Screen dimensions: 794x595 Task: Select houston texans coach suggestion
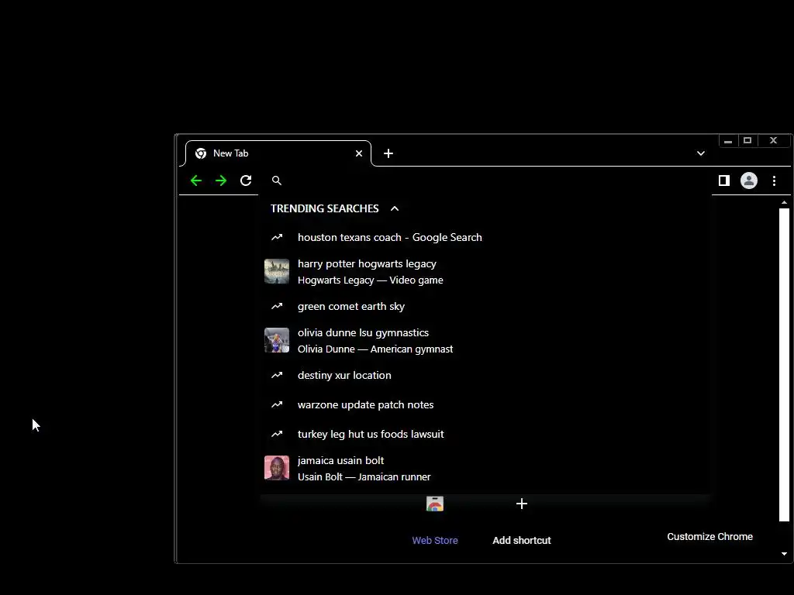(x=485, y=237)
